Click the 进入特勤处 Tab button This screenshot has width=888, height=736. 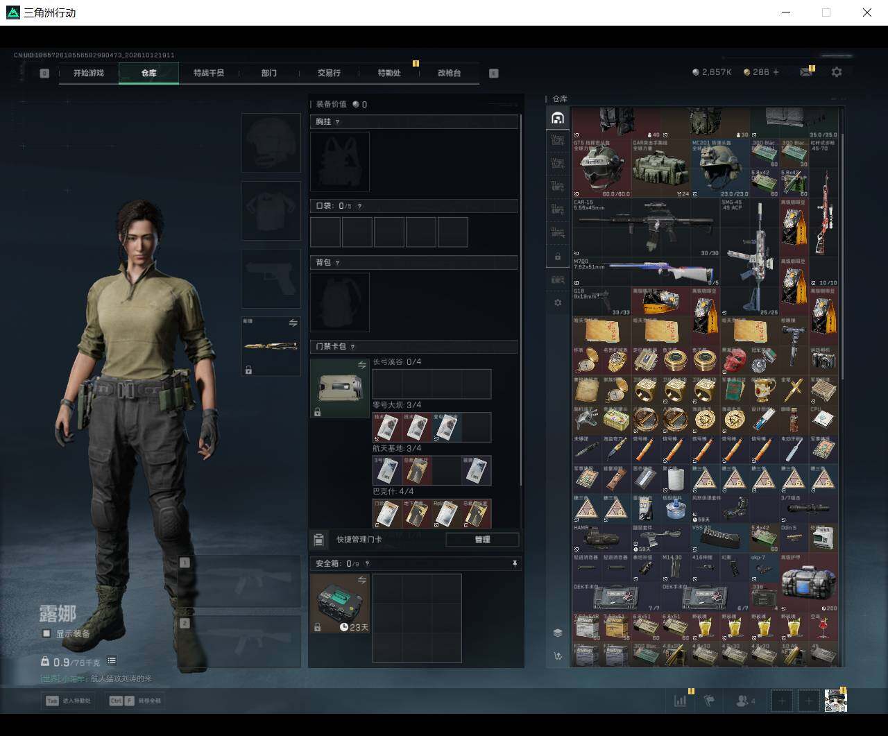point(68,701)
